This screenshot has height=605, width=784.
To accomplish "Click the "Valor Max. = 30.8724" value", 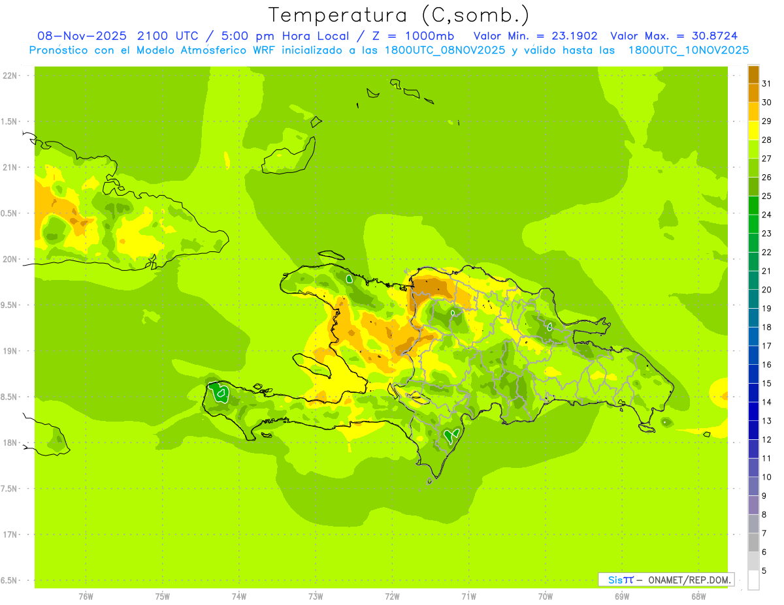I will pyautogui.click(x=674, y=36).
